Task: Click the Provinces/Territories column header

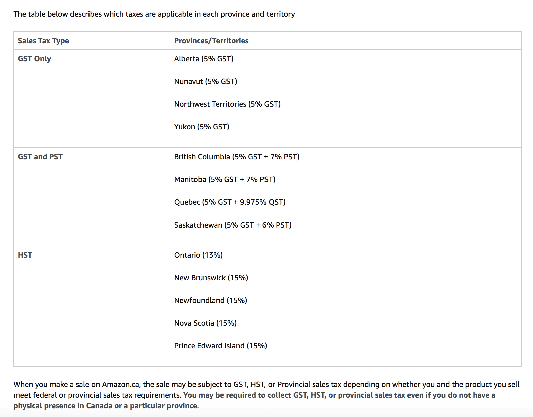Action: 211,41
